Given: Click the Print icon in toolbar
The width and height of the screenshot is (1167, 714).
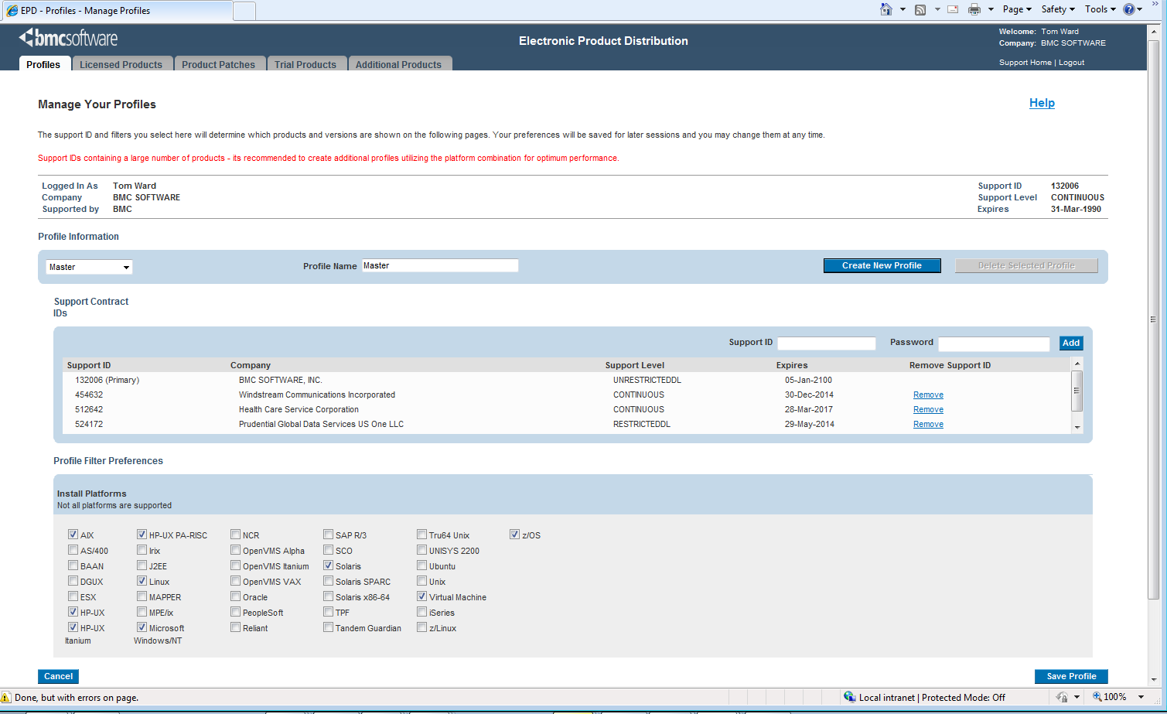Looking at the screenshot, I should (974, 9).
